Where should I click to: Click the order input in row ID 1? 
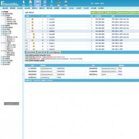tap(27, 19)
